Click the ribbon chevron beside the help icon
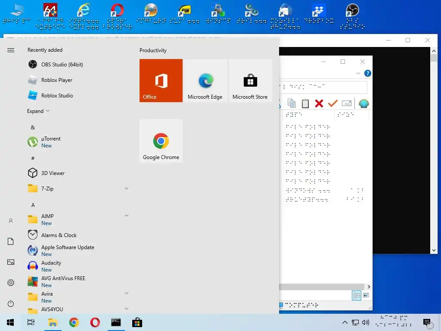This screenshot has width=441, height=331. pyautogui.click(x=358, y=73)
